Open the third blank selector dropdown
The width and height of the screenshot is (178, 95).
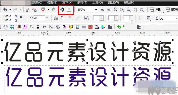point(131,18)
